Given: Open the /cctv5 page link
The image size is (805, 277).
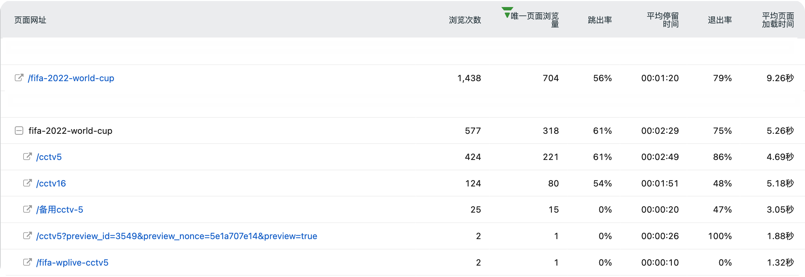Looking at the screenshot, I should pos(49,157).
